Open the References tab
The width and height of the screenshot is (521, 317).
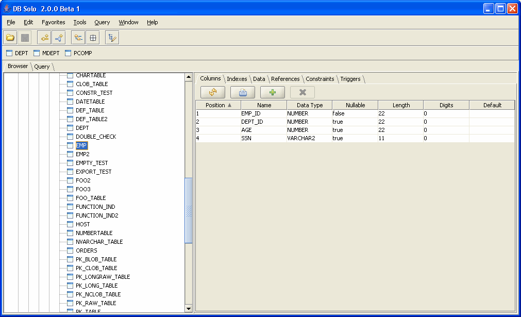coord(285,79)
